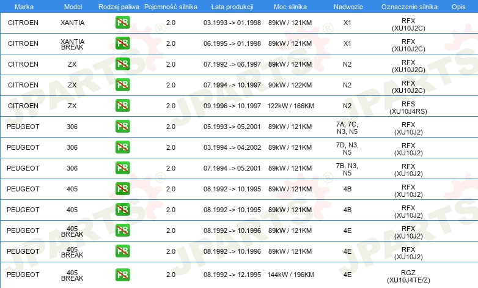478x288 pixels.
Task: Click the "144kW / 196KM" power cell
Action: click(x=291, y=275)
